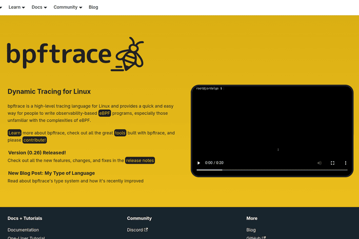Viewport: 359px width, 239px height.
Task: Seek the video progress bar
Action: tap(272, 170)
